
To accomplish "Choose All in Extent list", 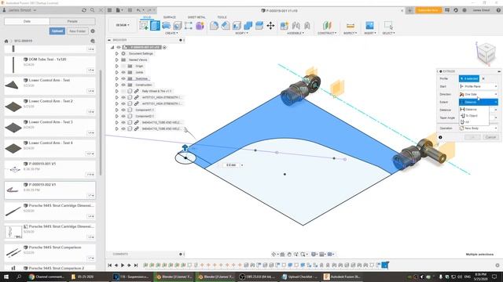I will coord(474,122).
